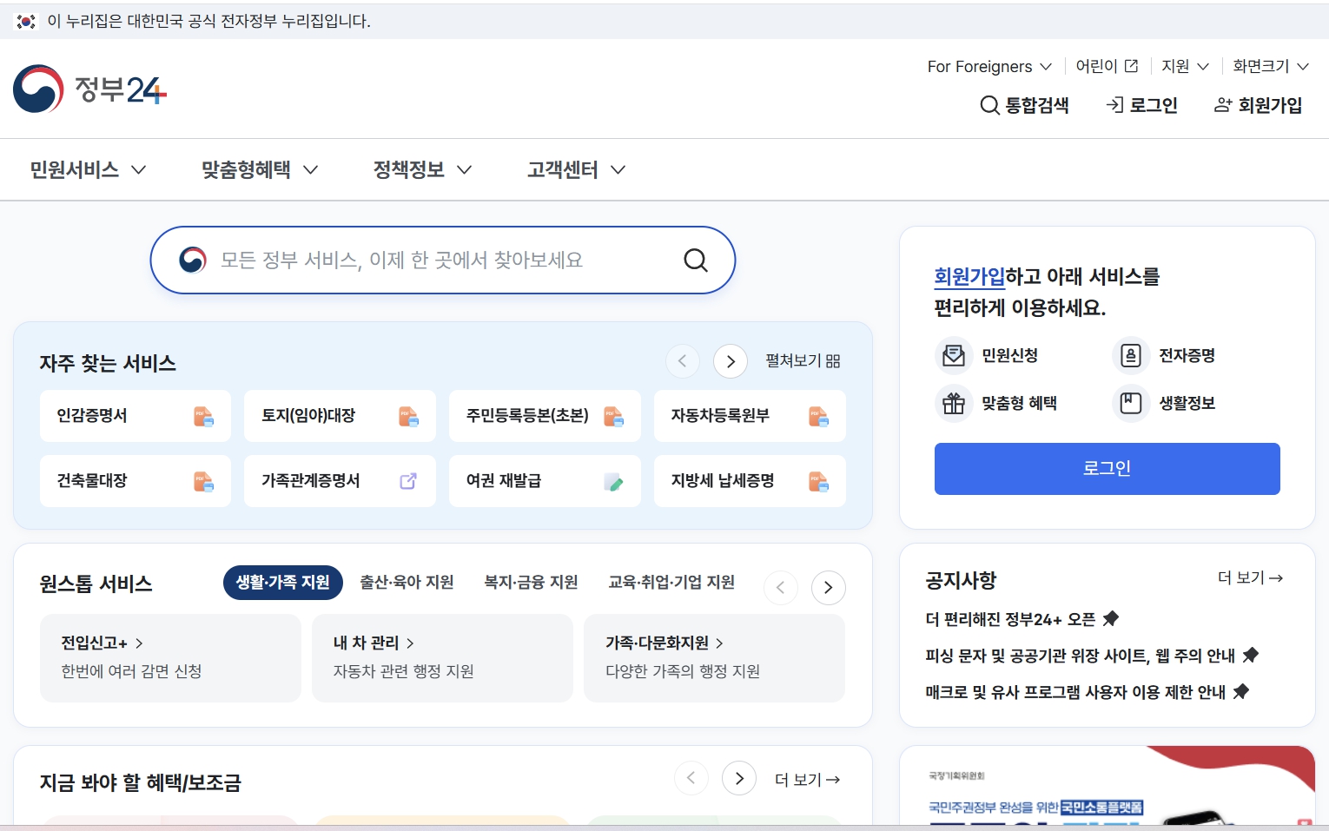Click the external link icon on 가족관계증명서

[407, 480]
